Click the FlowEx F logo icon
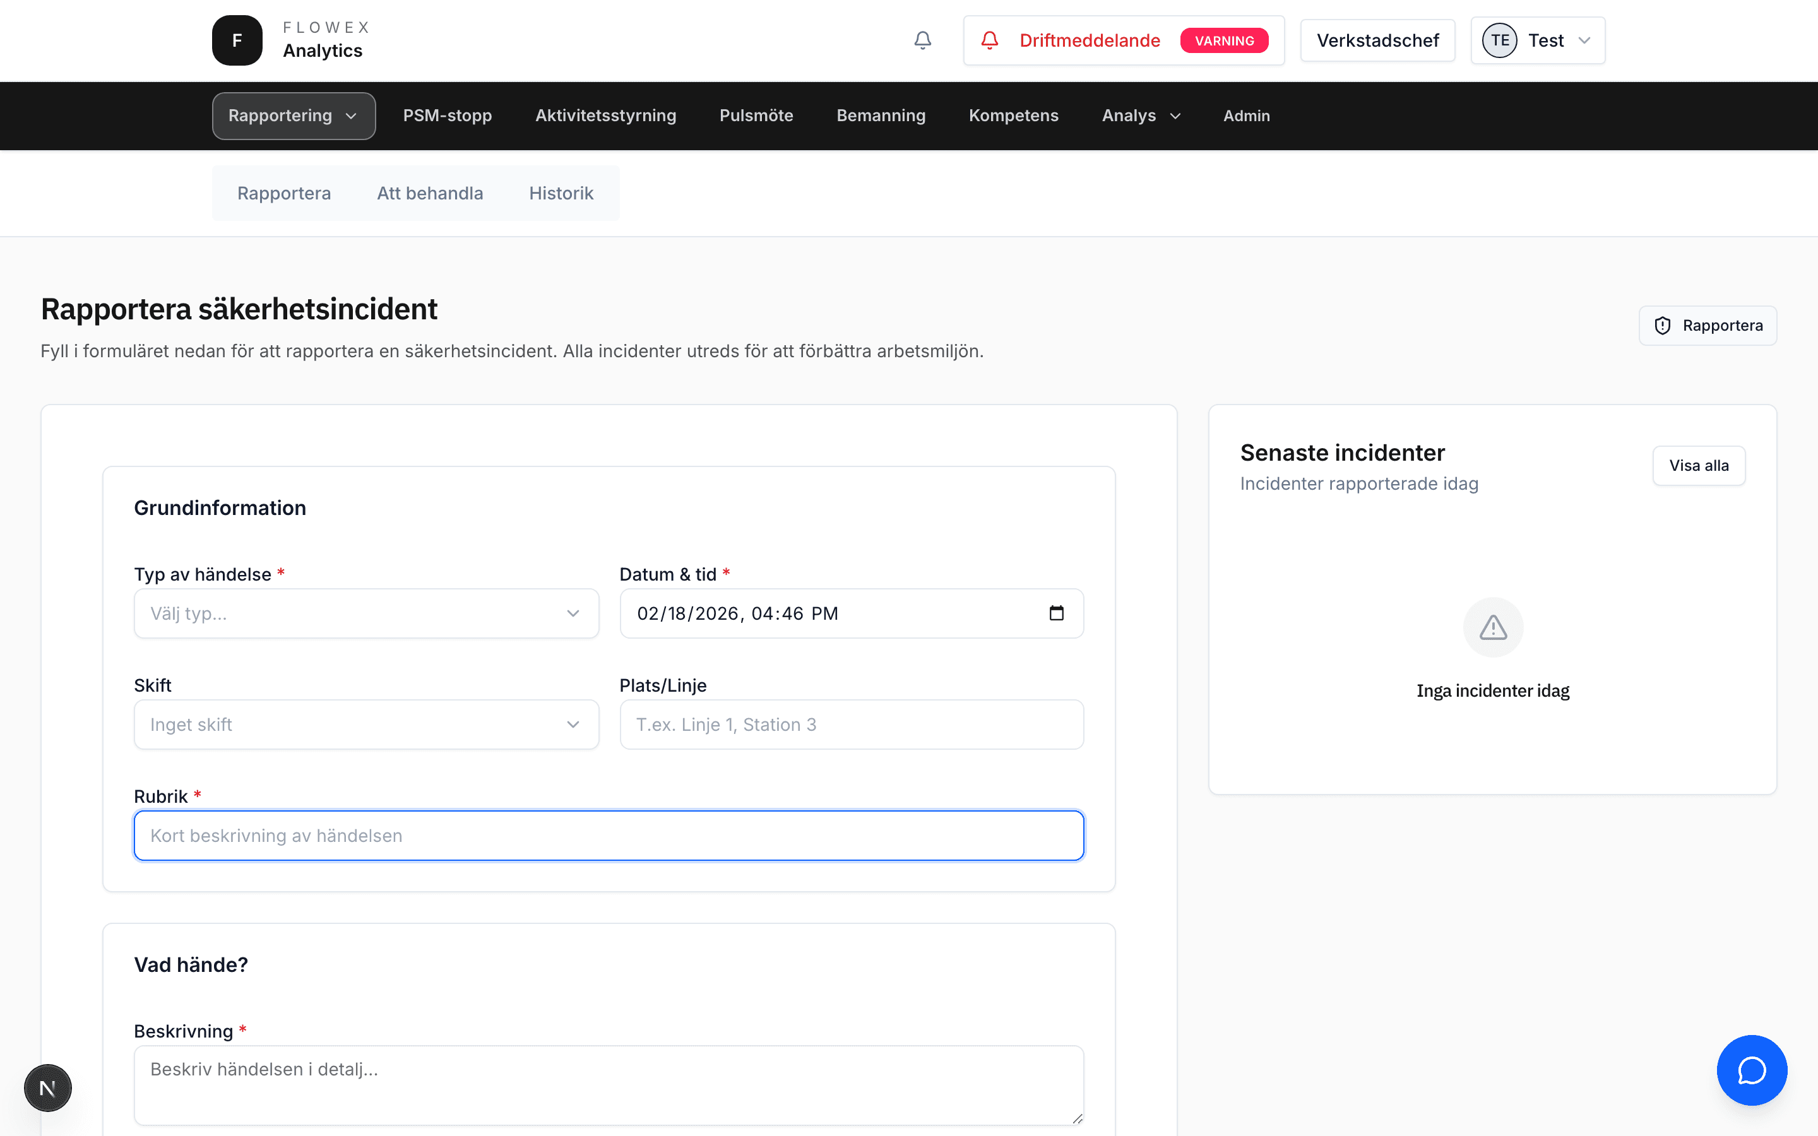Image resolution: width=1818 pixels, height=1136 pixels. [x=237, y=40]
